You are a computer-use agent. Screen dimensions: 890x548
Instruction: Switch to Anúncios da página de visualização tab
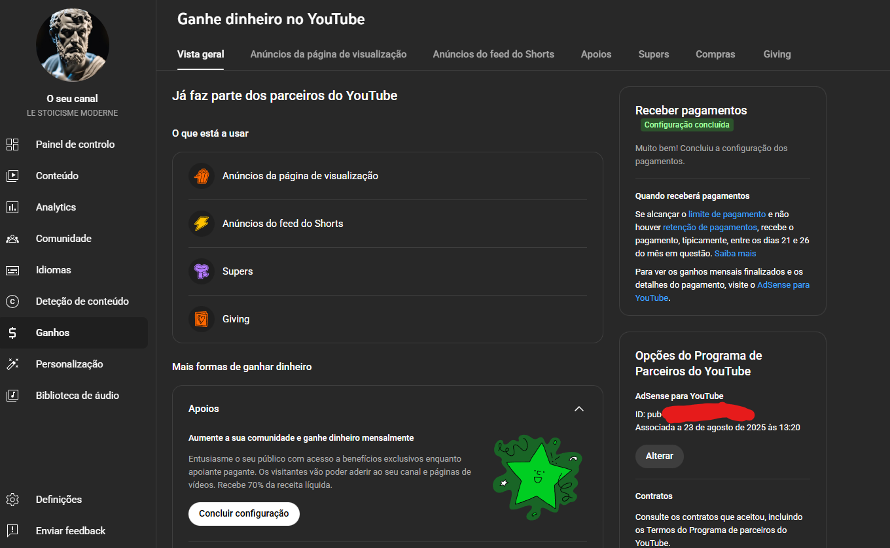[328, 54]
